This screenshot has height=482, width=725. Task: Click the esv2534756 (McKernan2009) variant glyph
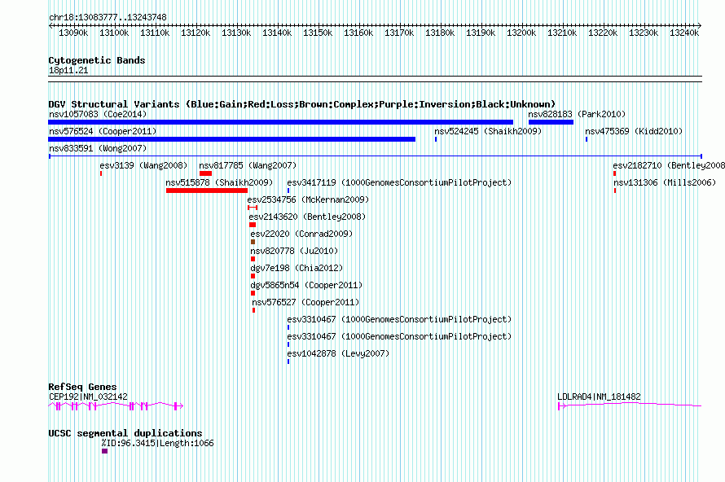pos(253,208)
